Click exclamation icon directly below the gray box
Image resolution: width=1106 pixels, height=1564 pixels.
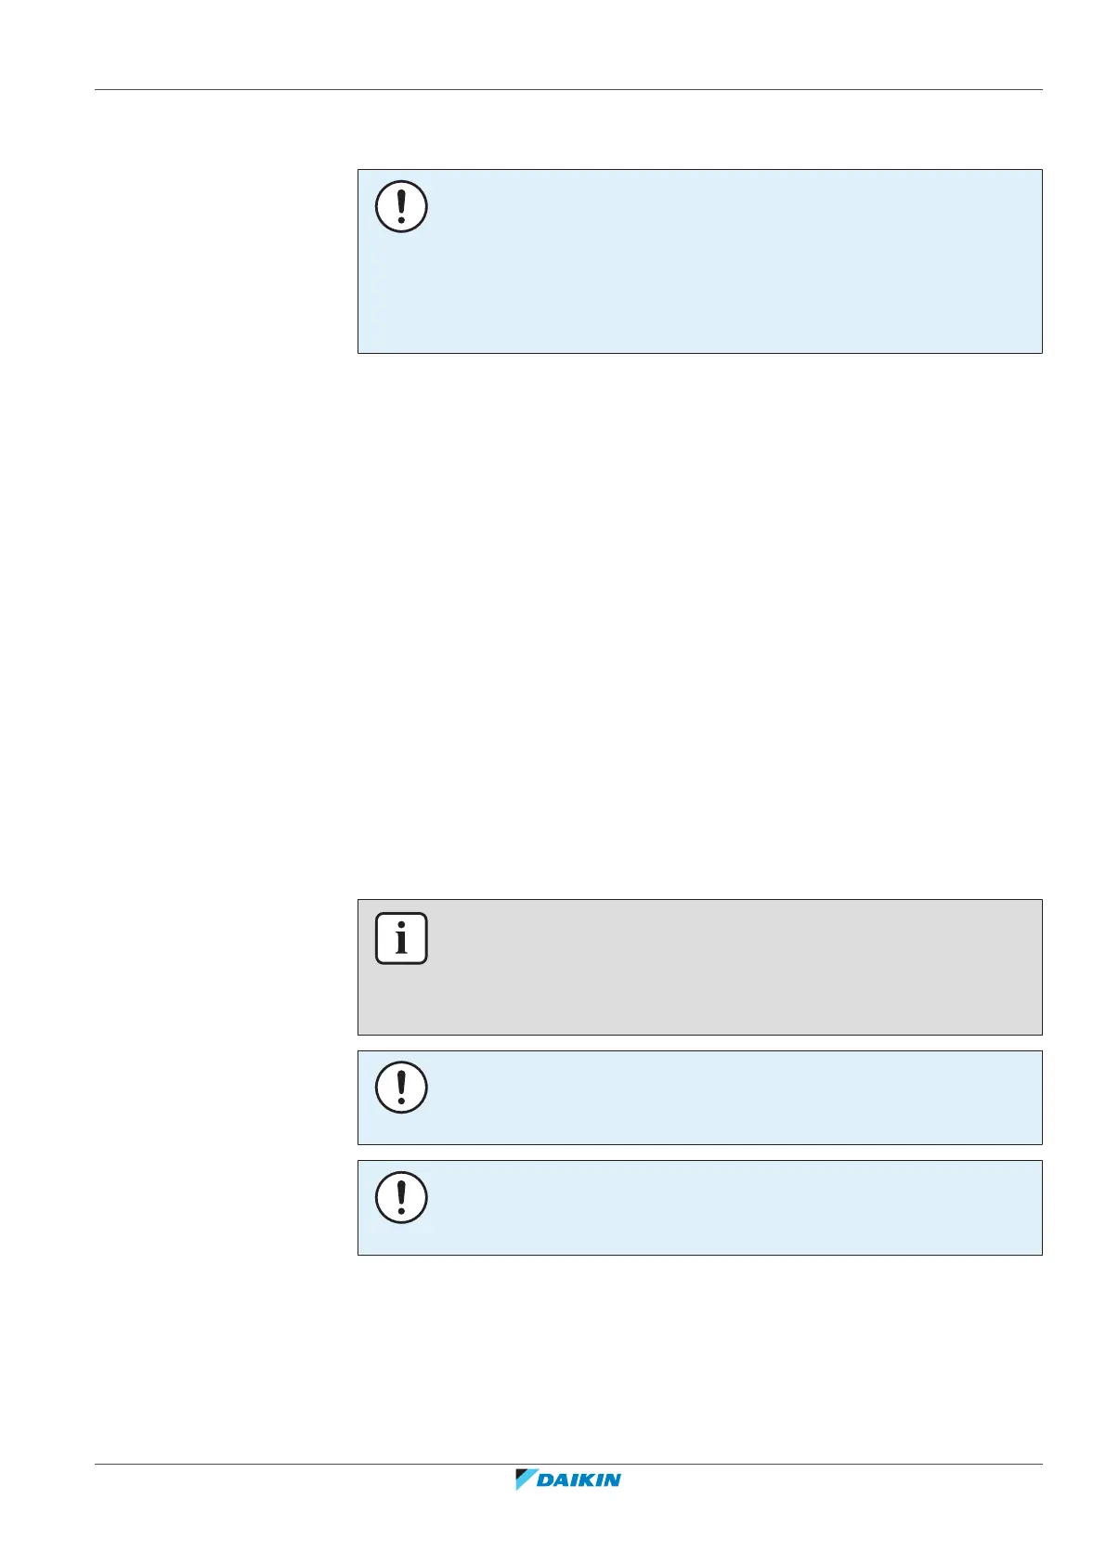click(x=401, y=1087)
